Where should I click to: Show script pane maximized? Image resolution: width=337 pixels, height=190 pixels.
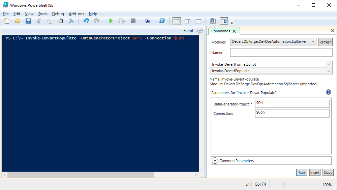198,21
